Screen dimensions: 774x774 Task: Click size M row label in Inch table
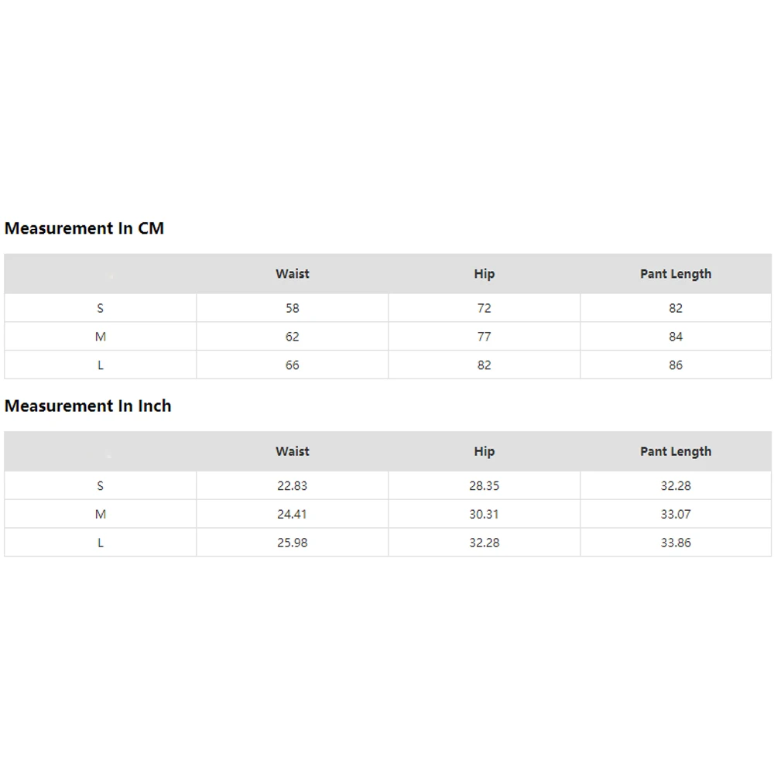(x=100, y=514)
